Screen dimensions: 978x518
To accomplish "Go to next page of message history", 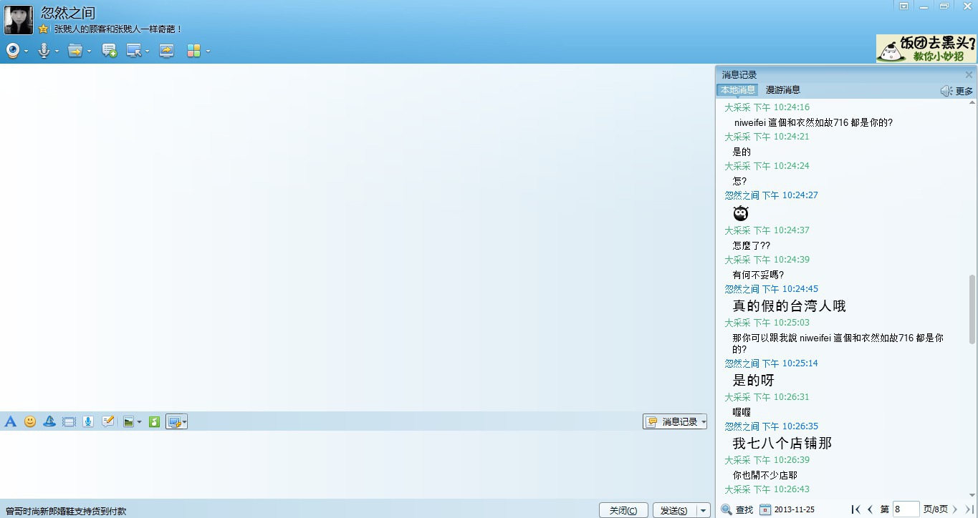I will (x=955, y=509).
